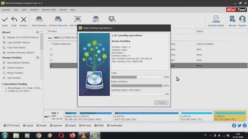Click the volume speaker tray icon
The image size is (248, 139).
[219, 136]
